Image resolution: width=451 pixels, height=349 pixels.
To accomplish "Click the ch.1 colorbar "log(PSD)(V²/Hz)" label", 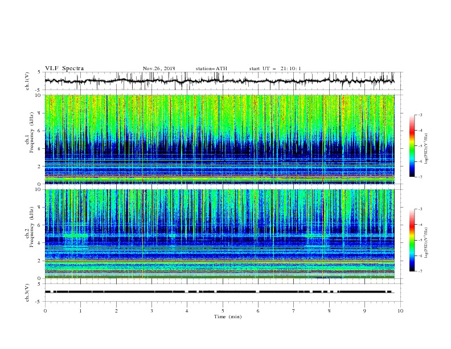I will (x=427, y=149).
